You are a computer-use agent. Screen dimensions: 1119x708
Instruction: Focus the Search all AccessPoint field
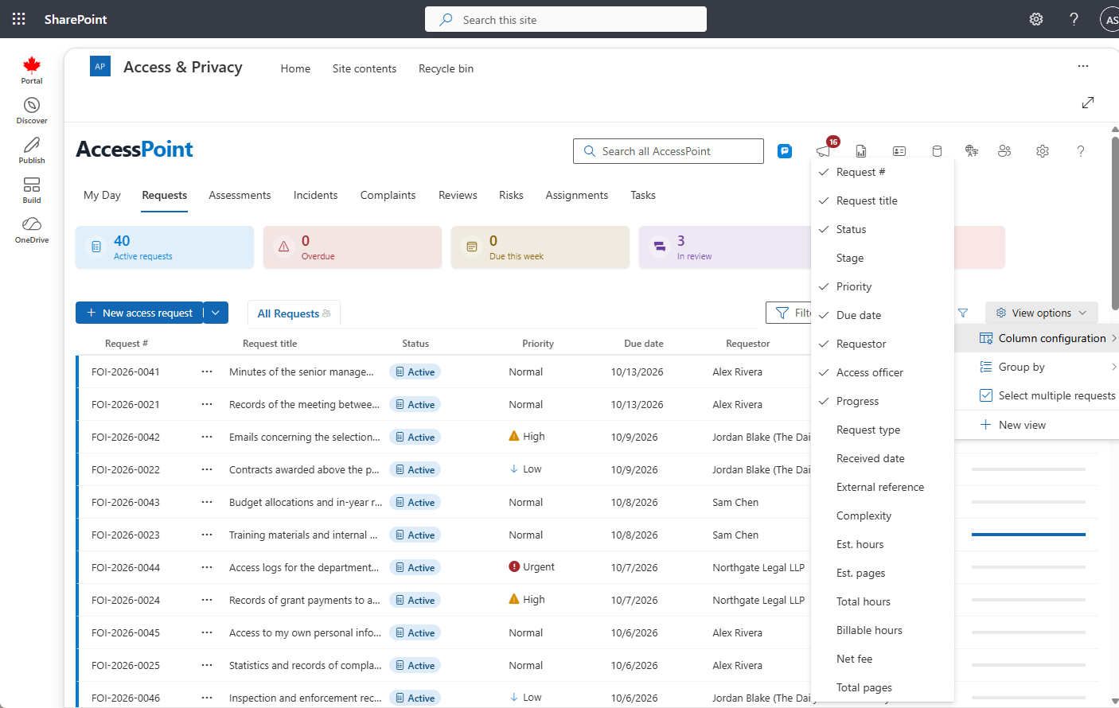pyautogui.click(x=669, y=151)
